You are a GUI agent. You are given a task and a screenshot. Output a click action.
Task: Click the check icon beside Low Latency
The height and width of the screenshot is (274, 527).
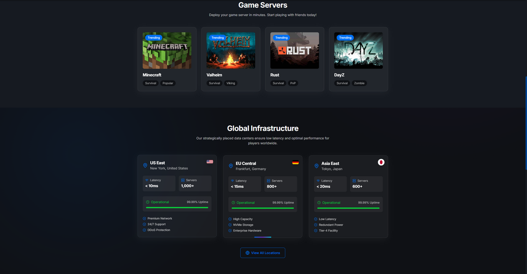click(316, 219)
